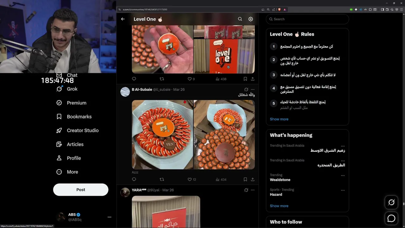
Task: Click the Search input field
Action: [x=307, y=19]
